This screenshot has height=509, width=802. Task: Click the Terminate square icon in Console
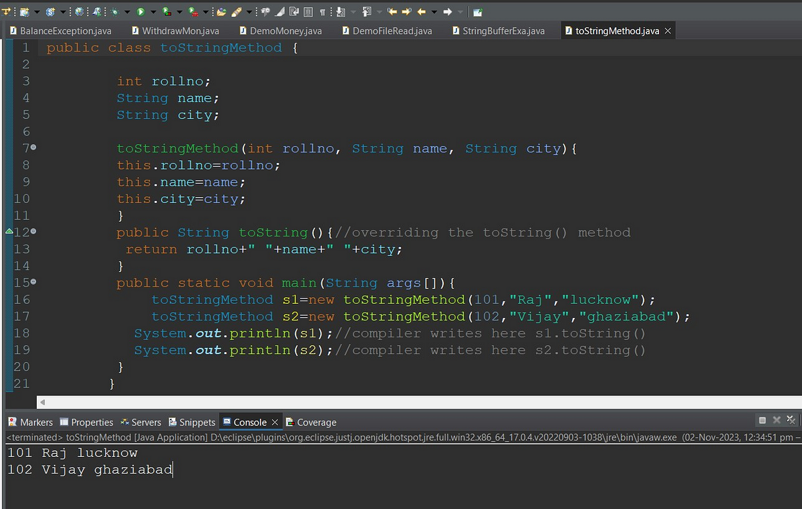[x=763, y=420]
